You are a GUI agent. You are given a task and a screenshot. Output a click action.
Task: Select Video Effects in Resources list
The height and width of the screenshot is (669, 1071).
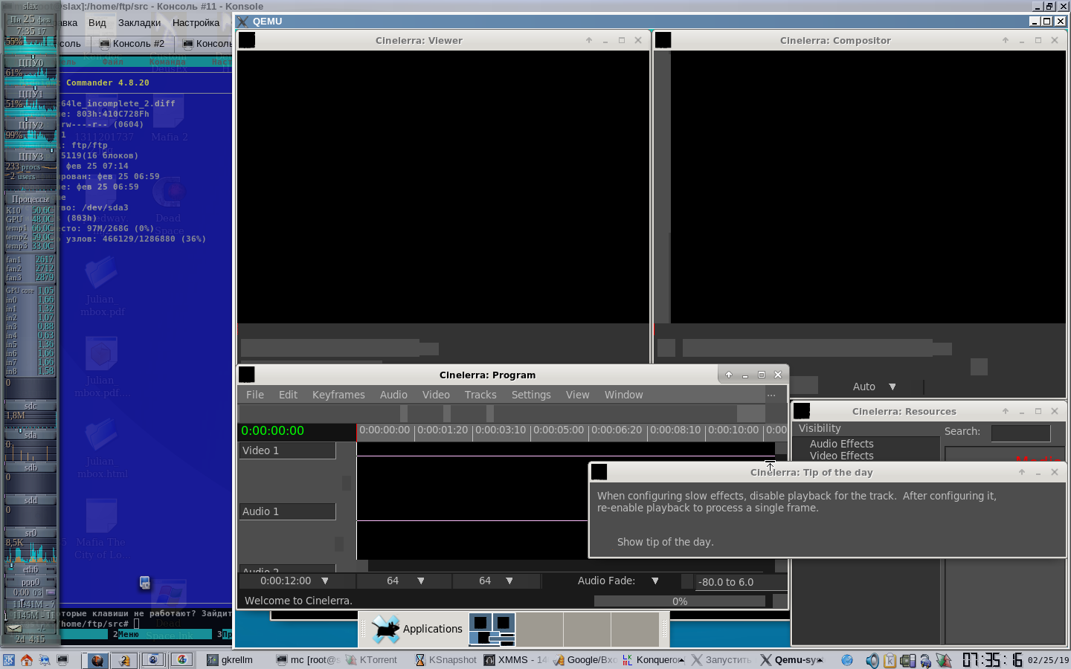point(842,456)
